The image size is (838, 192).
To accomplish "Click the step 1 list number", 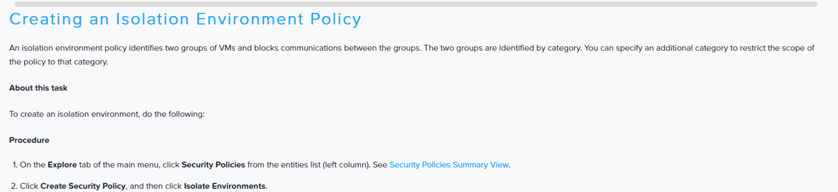I will coord(14,165).
